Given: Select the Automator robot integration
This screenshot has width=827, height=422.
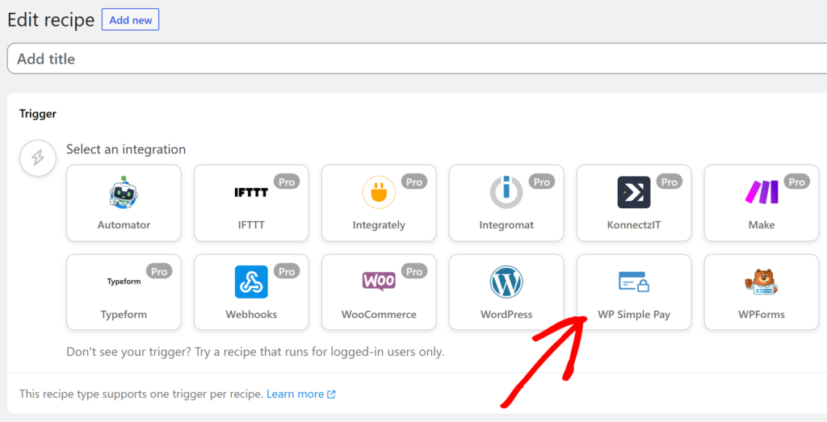Looking at the screenshot, I should (x=124, y=203).
